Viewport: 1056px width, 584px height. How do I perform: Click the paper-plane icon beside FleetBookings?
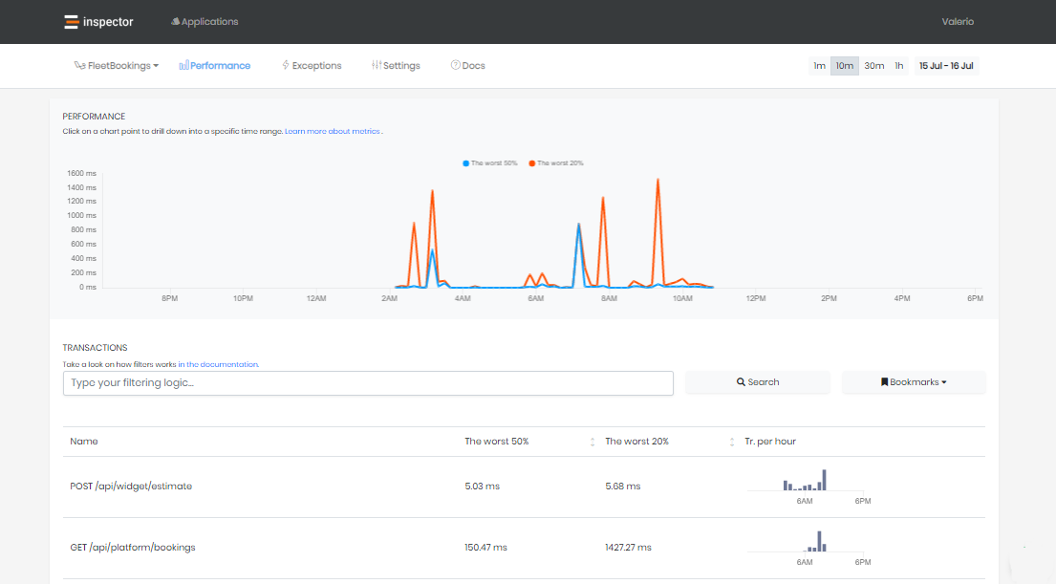(x=82, y=65)
